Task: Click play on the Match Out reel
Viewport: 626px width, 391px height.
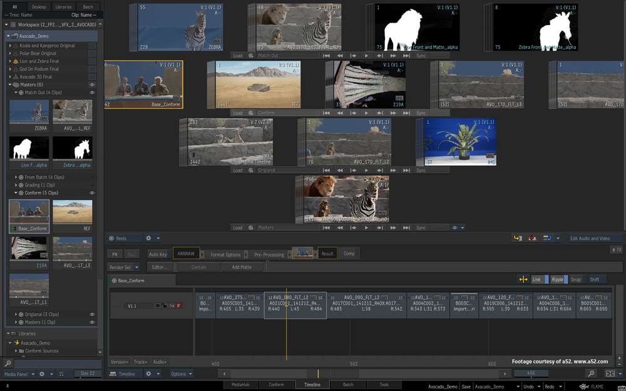Action: point(366,56)
